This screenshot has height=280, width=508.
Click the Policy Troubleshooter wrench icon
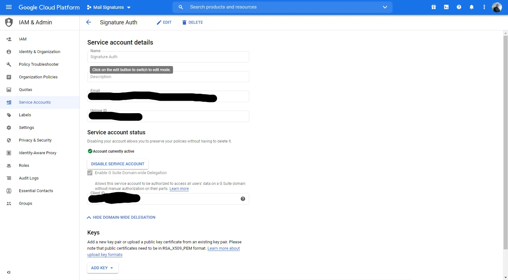pyautogui.click(x=9, y=64)
